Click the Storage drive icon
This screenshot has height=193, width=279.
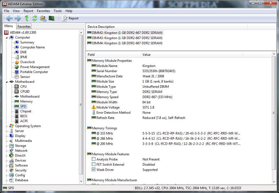(12, 146)
